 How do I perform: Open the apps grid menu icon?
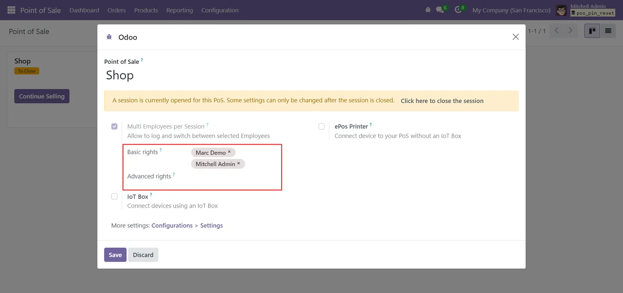11,10
